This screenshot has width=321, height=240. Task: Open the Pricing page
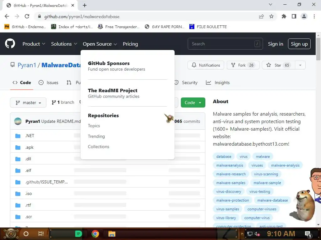click(130, 44)
